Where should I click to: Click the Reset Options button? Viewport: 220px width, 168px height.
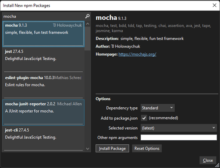147,148
